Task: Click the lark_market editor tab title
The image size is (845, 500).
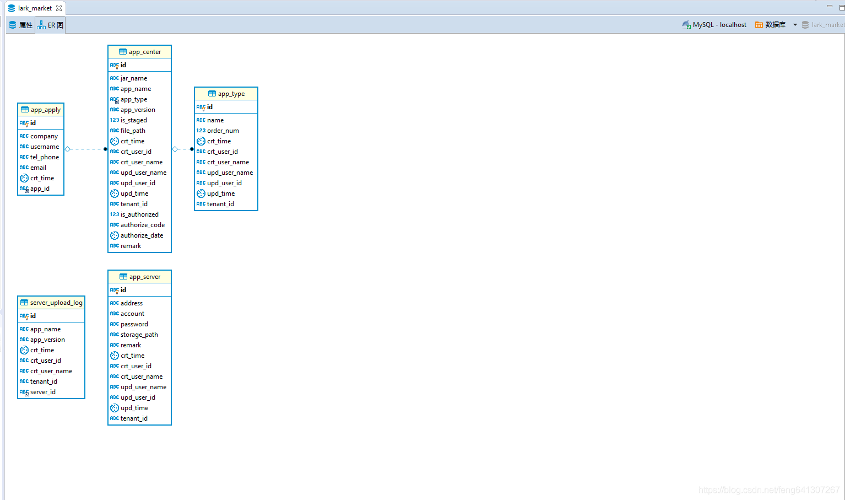Action: click(35, 8)
